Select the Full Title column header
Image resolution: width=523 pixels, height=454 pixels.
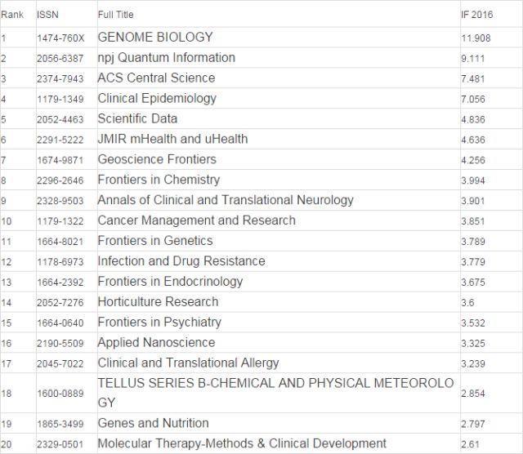[x=115, y=15]
